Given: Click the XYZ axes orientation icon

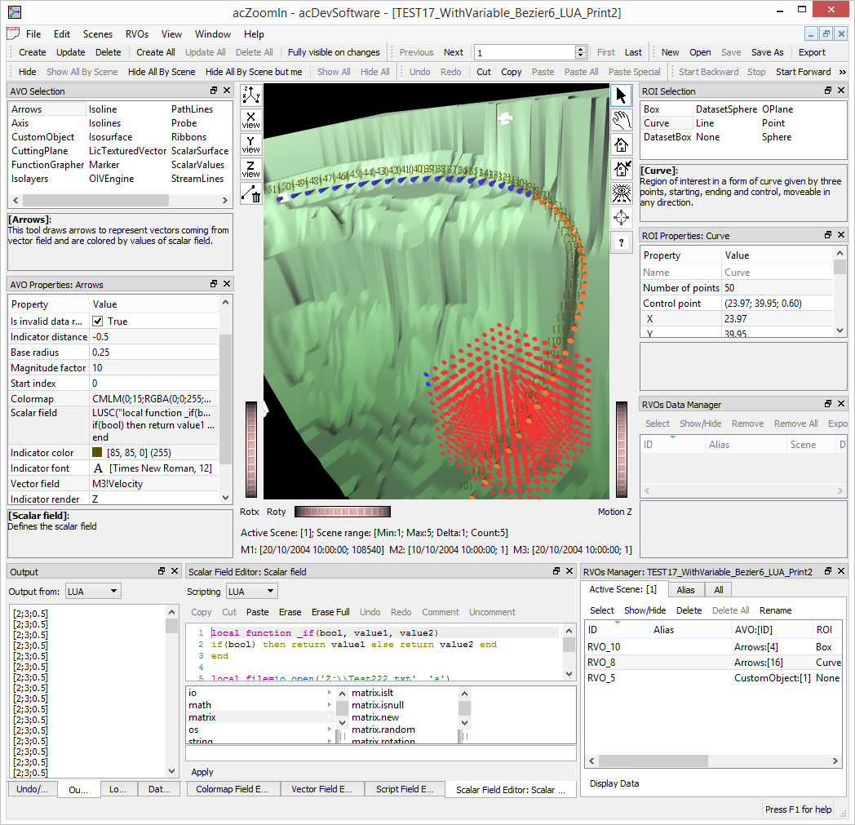Looking at the screenshot, I should coord(251,95).
